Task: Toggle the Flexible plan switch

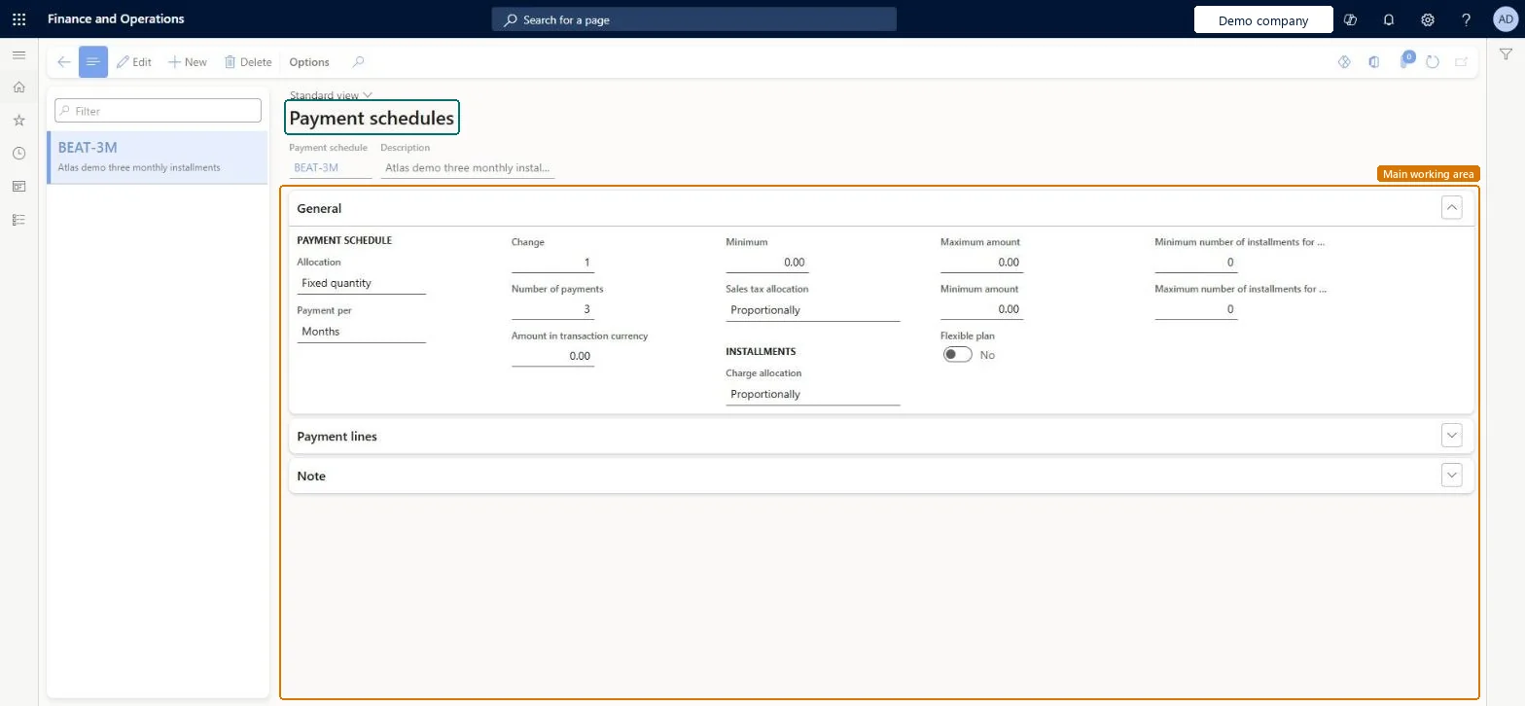Action: (958, 355)
